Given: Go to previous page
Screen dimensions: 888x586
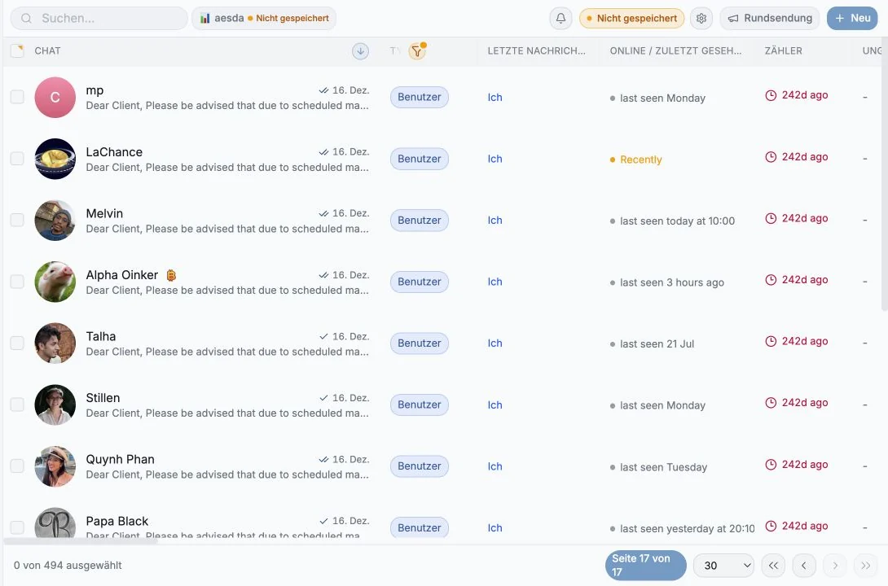Looking at the screenshot, I should pyautogui.click(x=803, y=565).
